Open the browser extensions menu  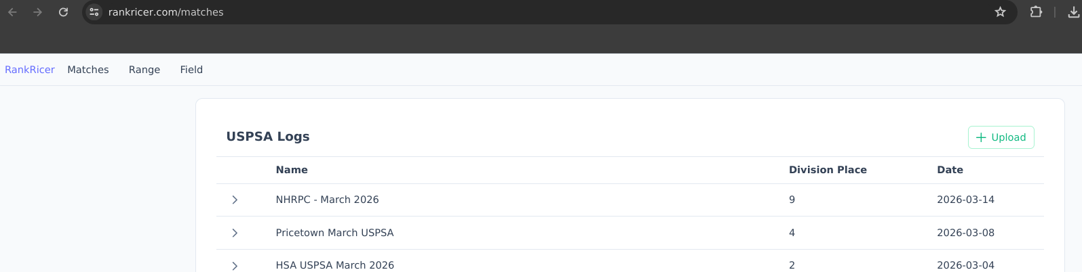coord(1036,12)
